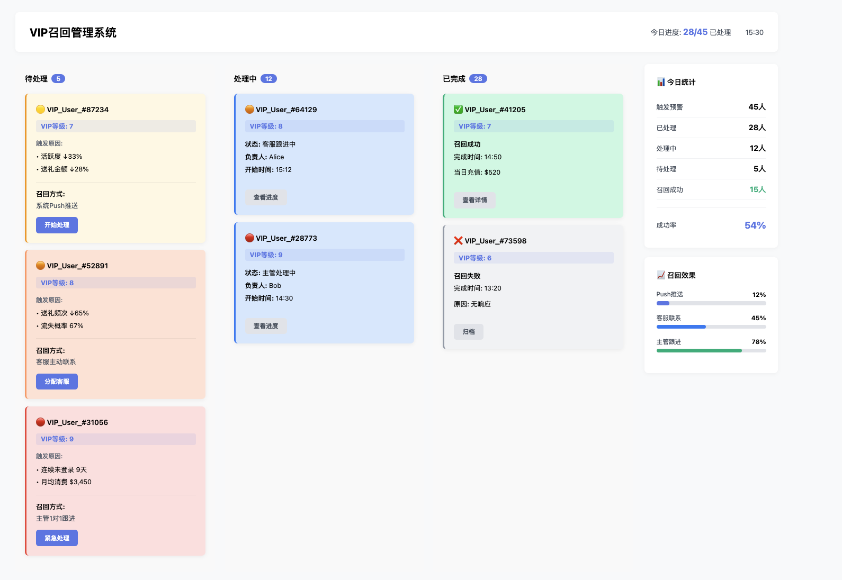Viewport: 842px width, 580px height.
Task: Click the trend chart icon beside 召回效果
Action: pyautogui.click(x=661, y=275)
